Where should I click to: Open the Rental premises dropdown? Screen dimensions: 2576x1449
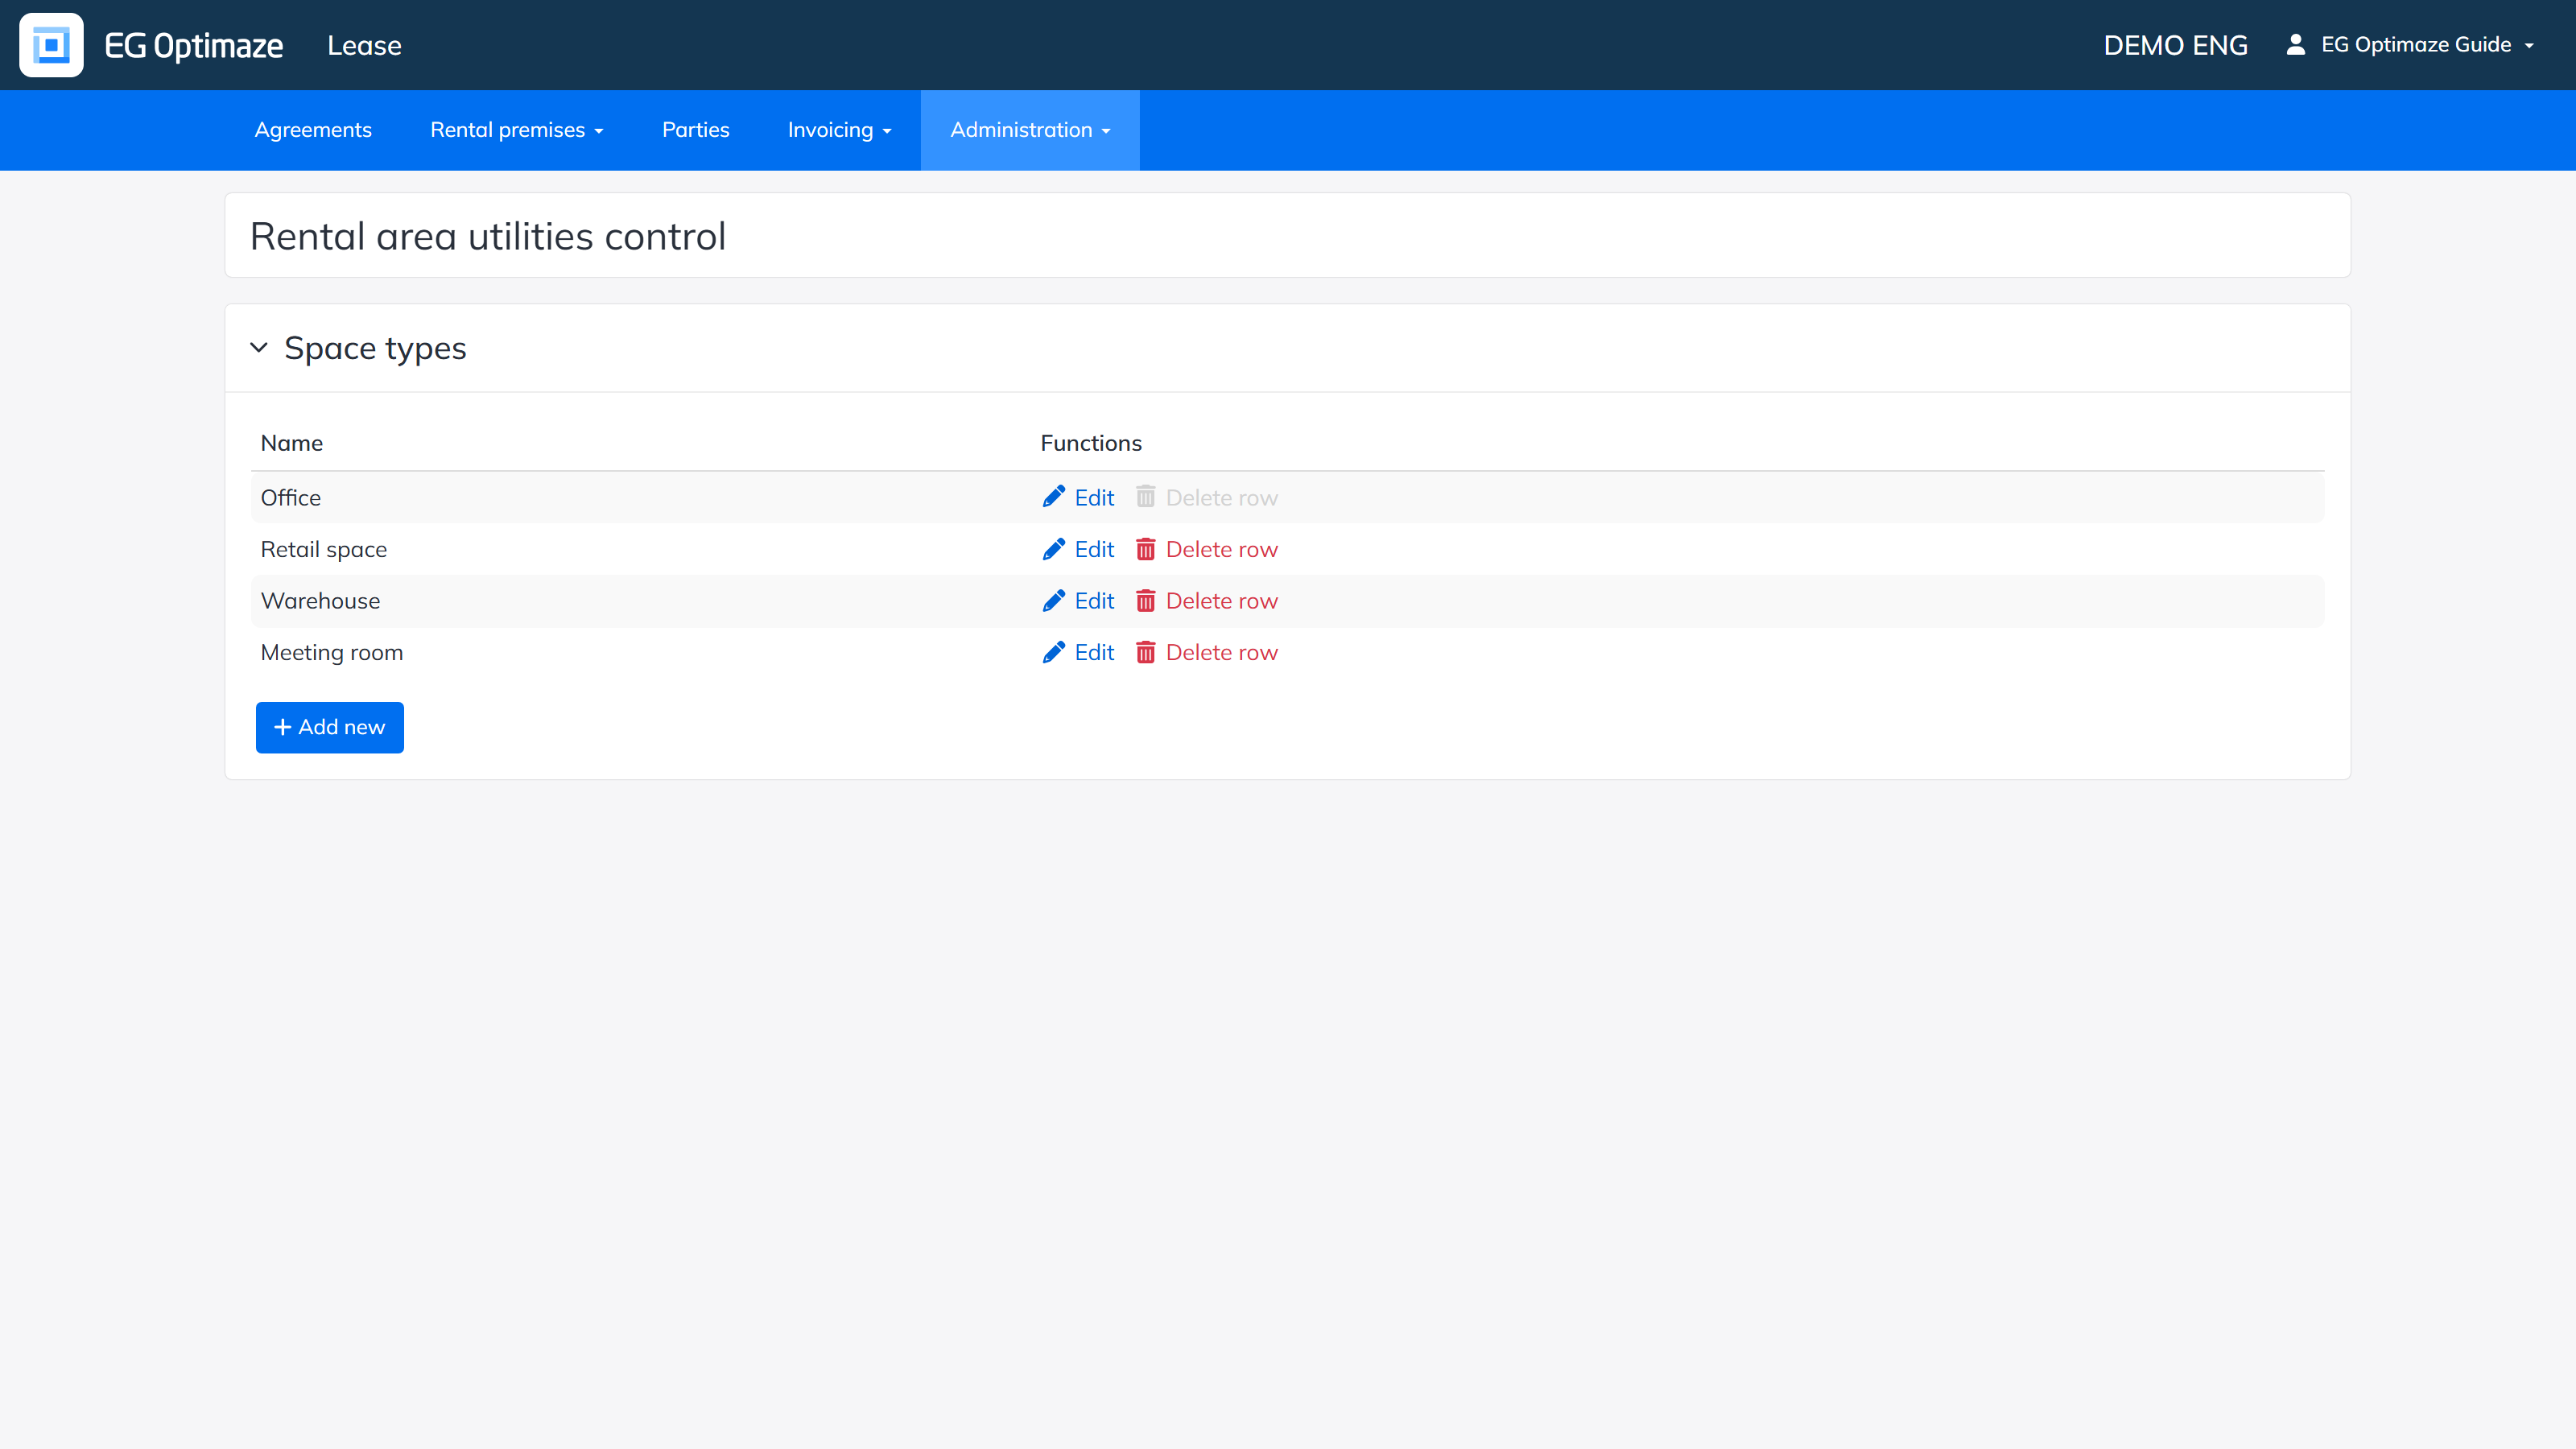(x=516, y=130)
